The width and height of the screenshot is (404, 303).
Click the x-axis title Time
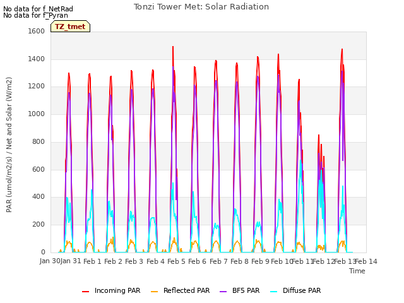pos(357,271)
